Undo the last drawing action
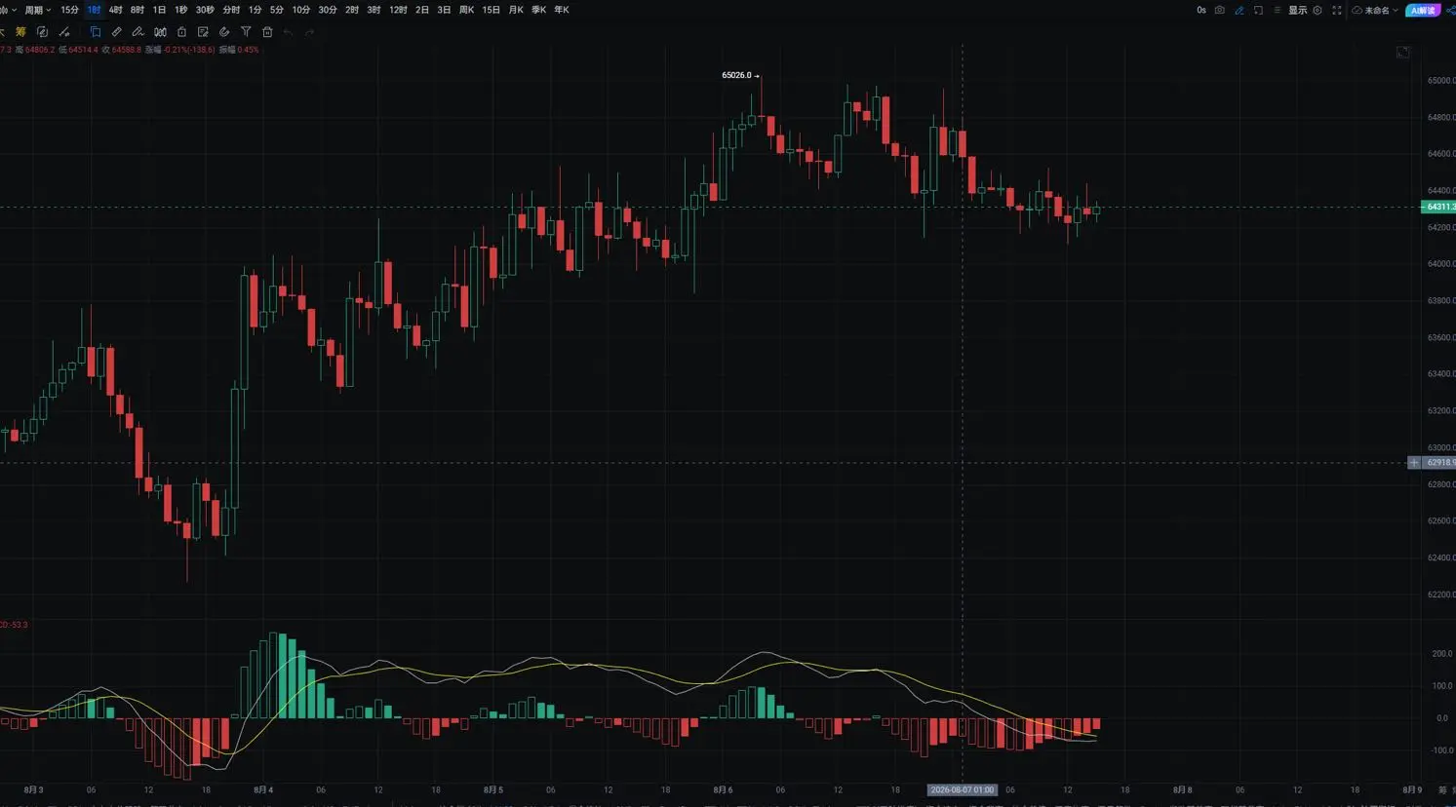Screen dimensions: 1456x807 288,32
